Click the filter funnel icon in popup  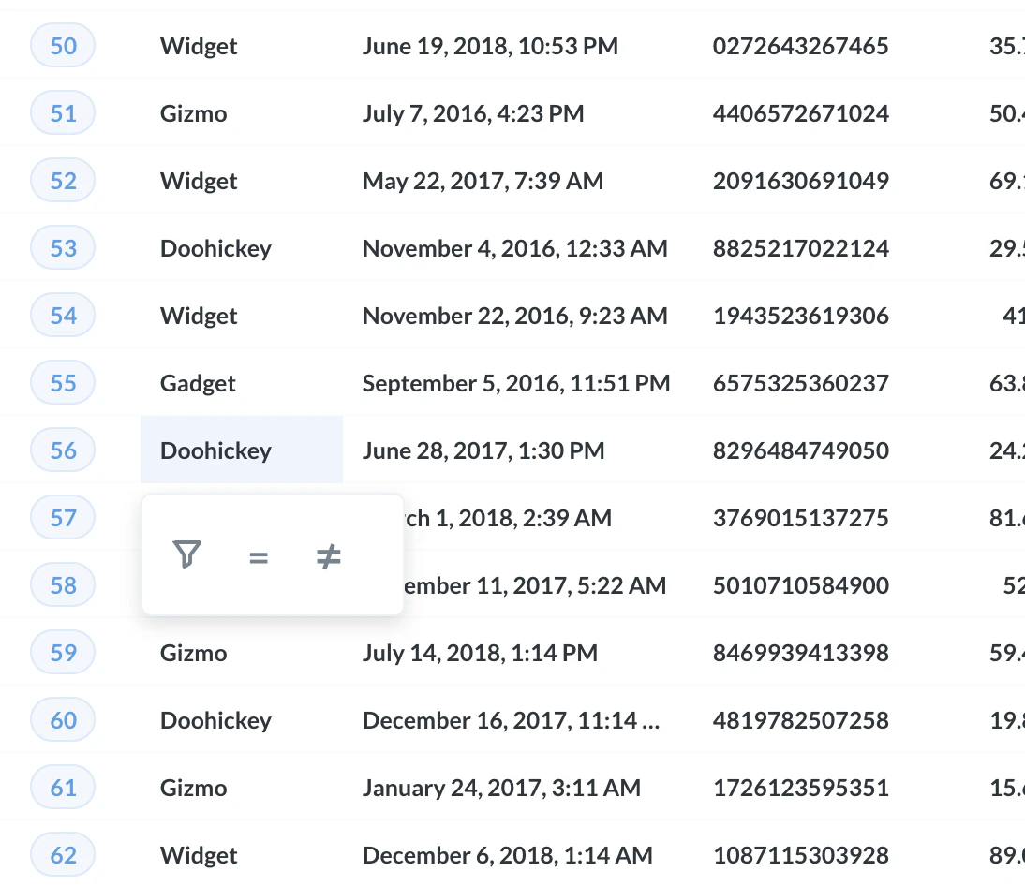pyautogui.click(x=186, y=554)
